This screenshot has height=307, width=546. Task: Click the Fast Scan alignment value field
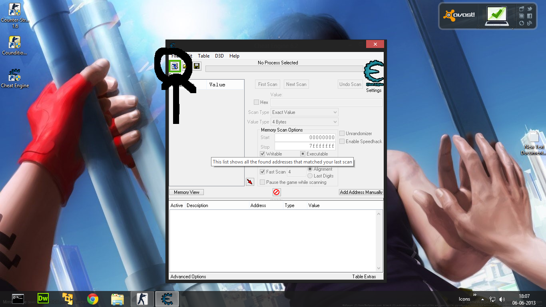coord(297,172)
